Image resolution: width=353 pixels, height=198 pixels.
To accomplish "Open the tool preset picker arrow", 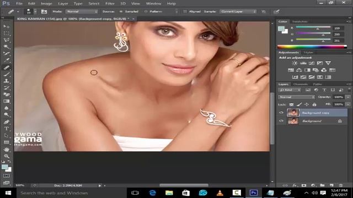I will (18, 12).
